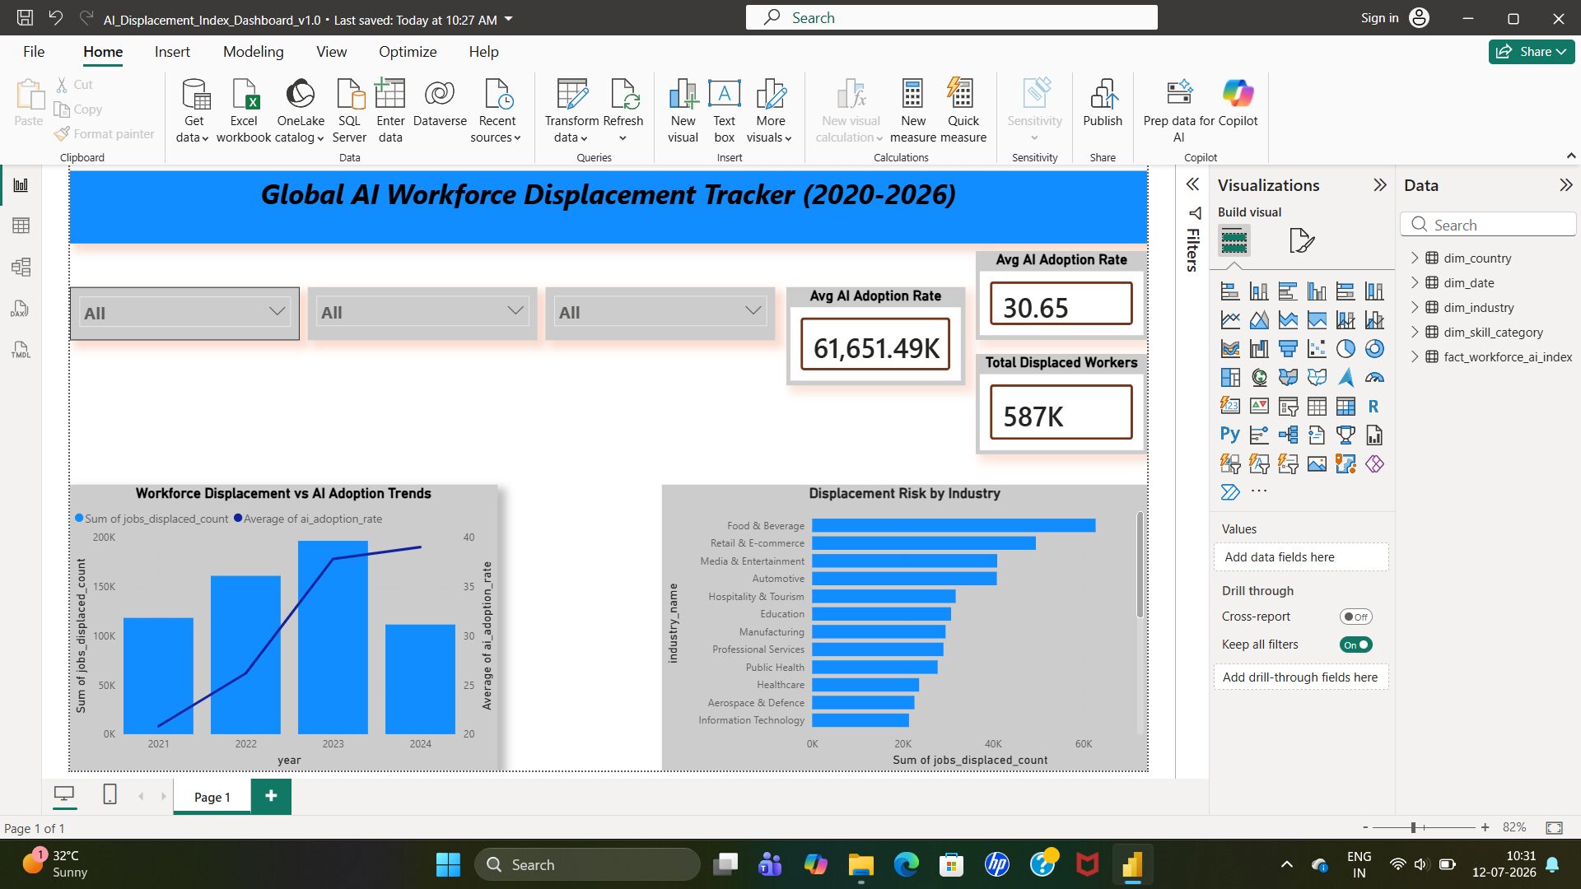1581x889 pixels.
Task: Expand dim_country table
Action: click(x=1415, y=258)
